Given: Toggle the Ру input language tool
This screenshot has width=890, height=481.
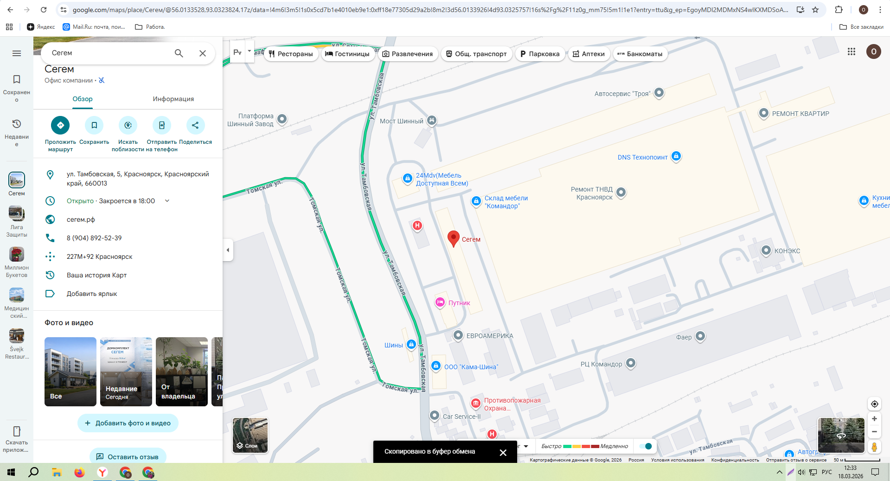Looking at the screenshot, I should coord(237,52).
